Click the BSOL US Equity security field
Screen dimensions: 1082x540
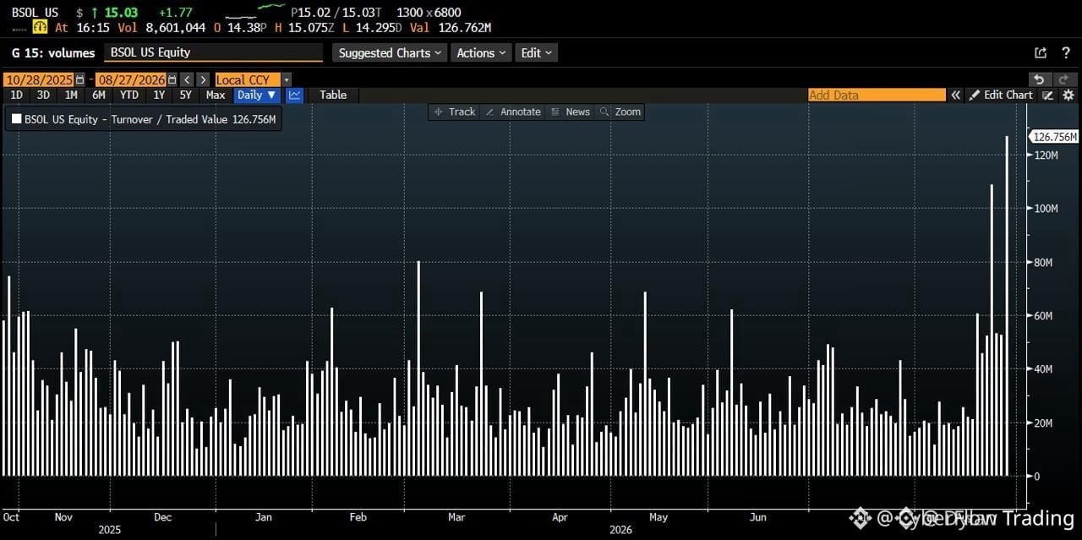coord(214,52)
